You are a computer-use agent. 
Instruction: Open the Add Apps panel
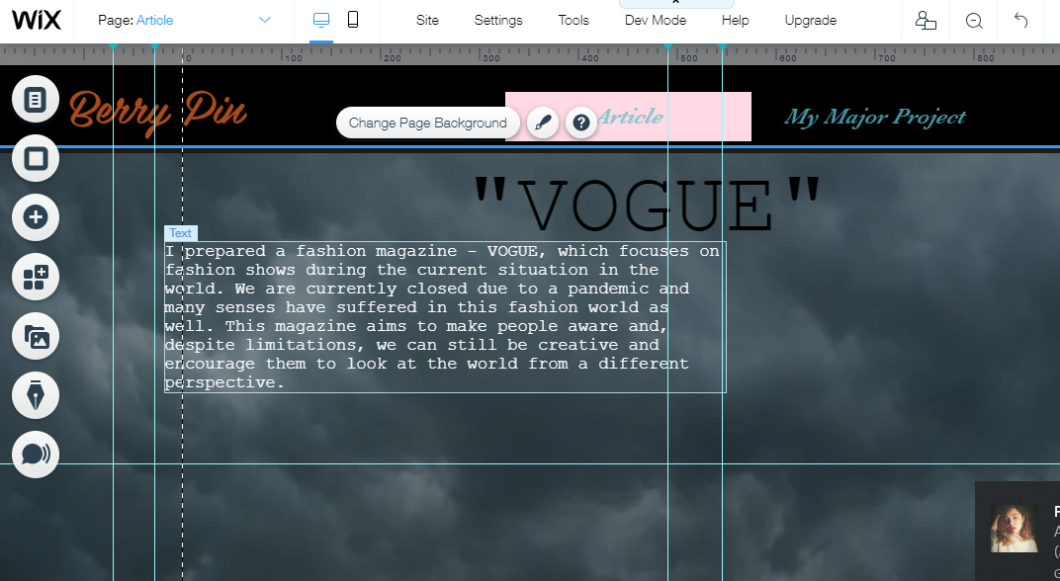36,277
